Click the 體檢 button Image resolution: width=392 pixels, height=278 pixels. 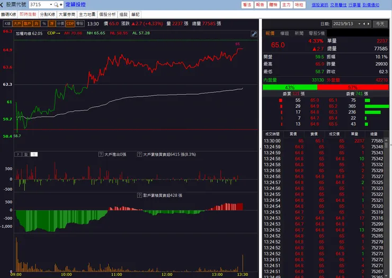273,5
